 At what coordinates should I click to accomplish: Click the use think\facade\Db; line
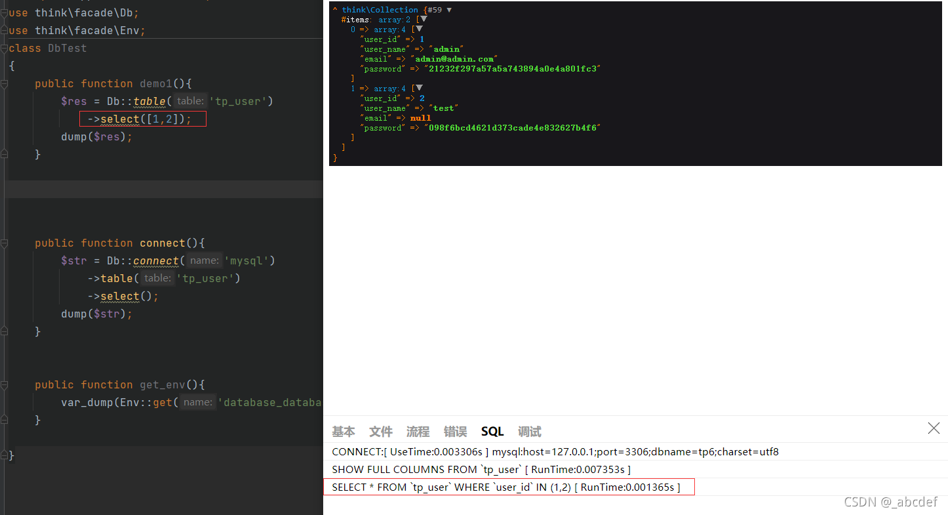(x=74, y=13)
